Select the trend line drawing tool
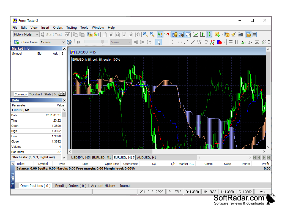 point(186,42)
